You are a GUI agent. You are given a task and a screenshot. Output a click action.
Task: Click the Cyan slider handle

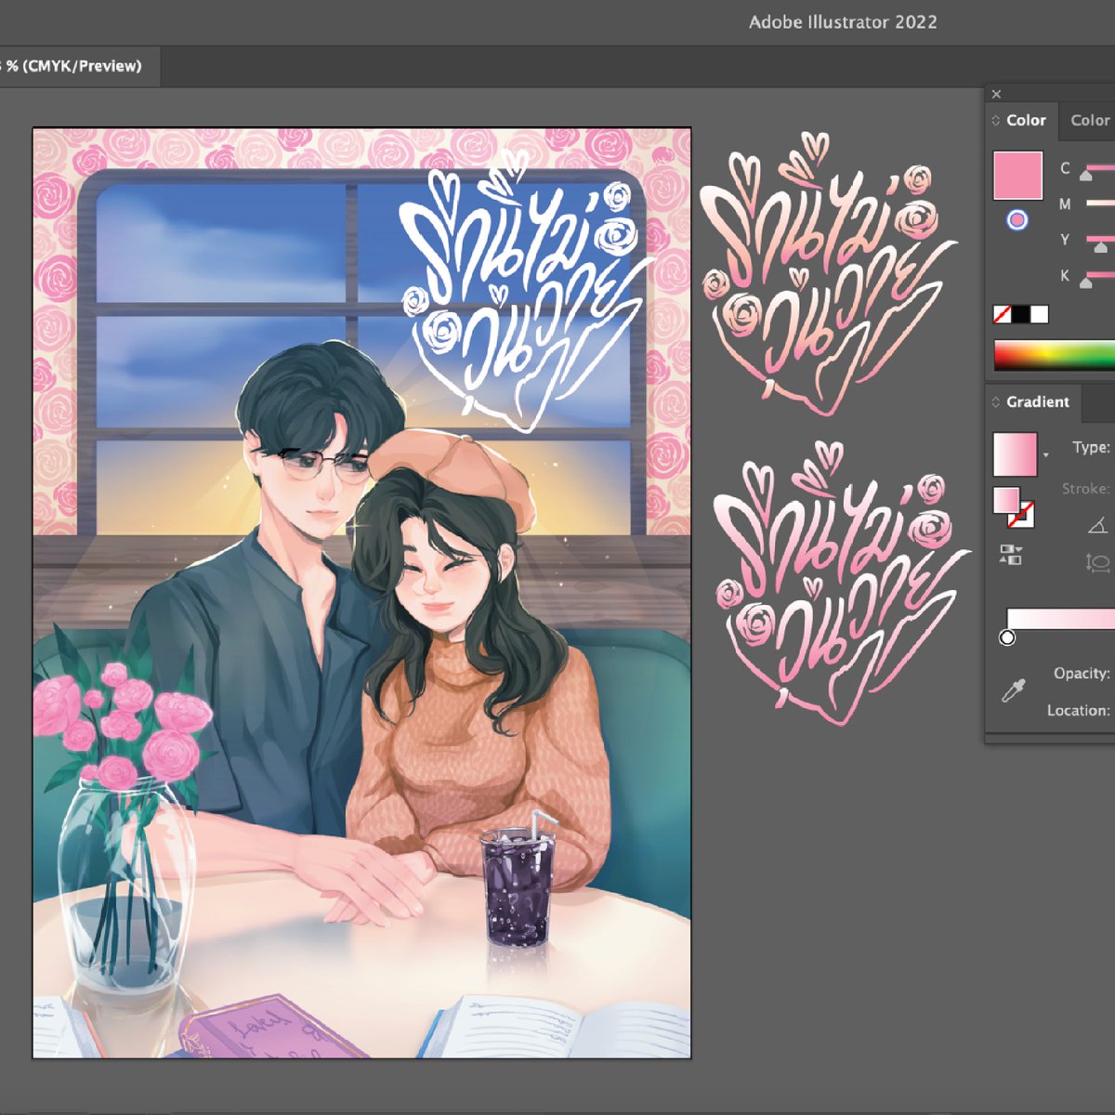tap(1085, 174)
